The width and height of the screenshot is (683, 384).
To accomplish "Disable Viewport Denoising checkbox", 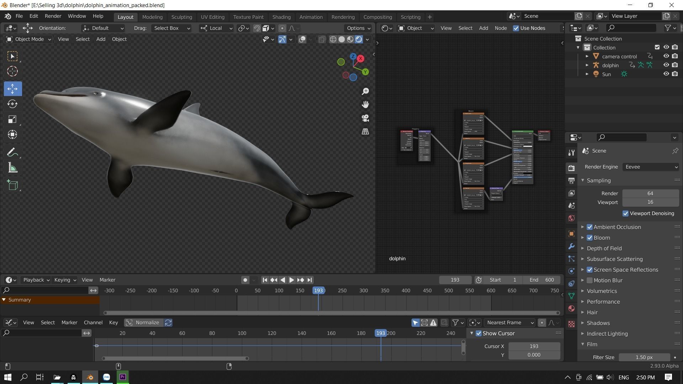I will [x=625, y=213].
